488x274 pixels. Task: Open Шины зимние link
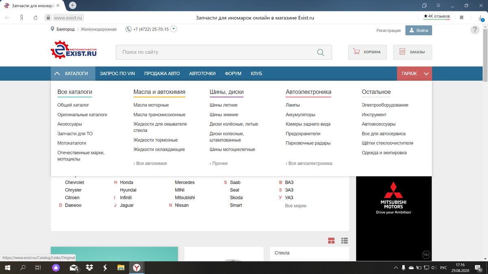(x=224, y=114)
